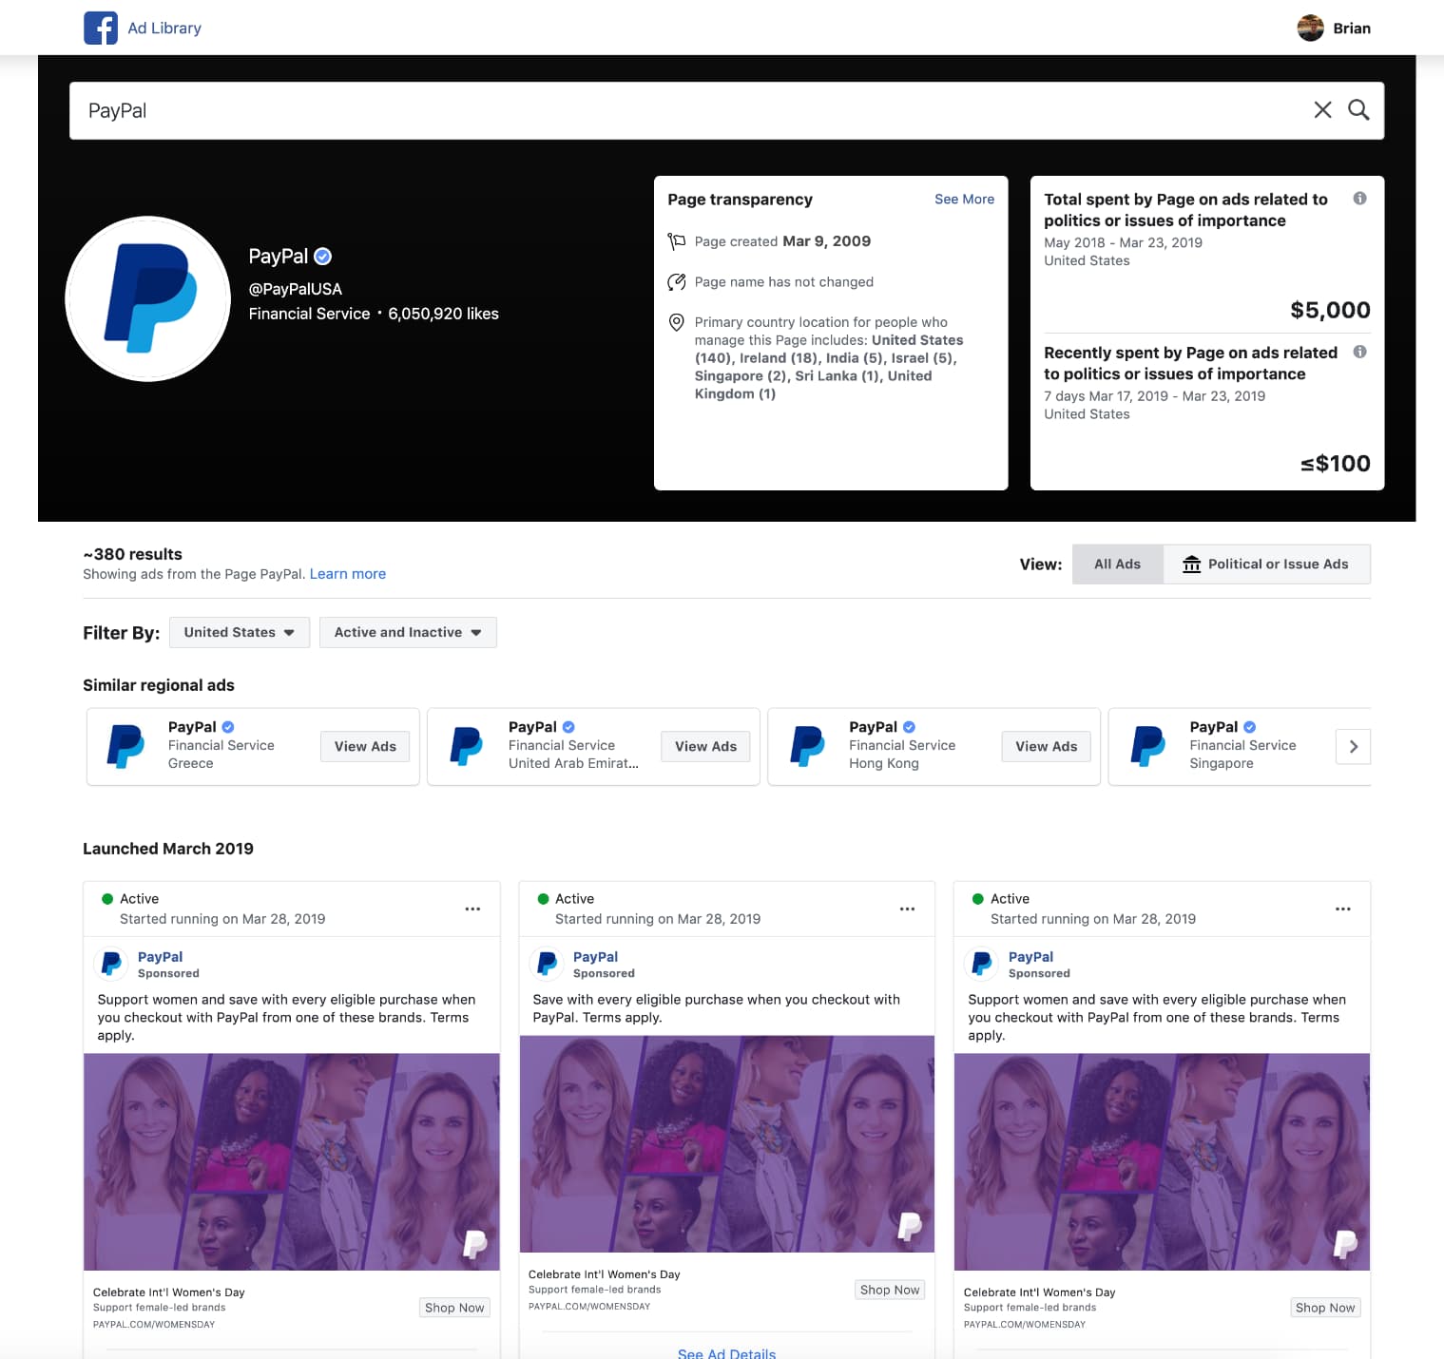Image resolution: width=1444 pixels, height=1359 pixels.
Task: Click Shop Now on second ad
Action: pos(890,1290)
